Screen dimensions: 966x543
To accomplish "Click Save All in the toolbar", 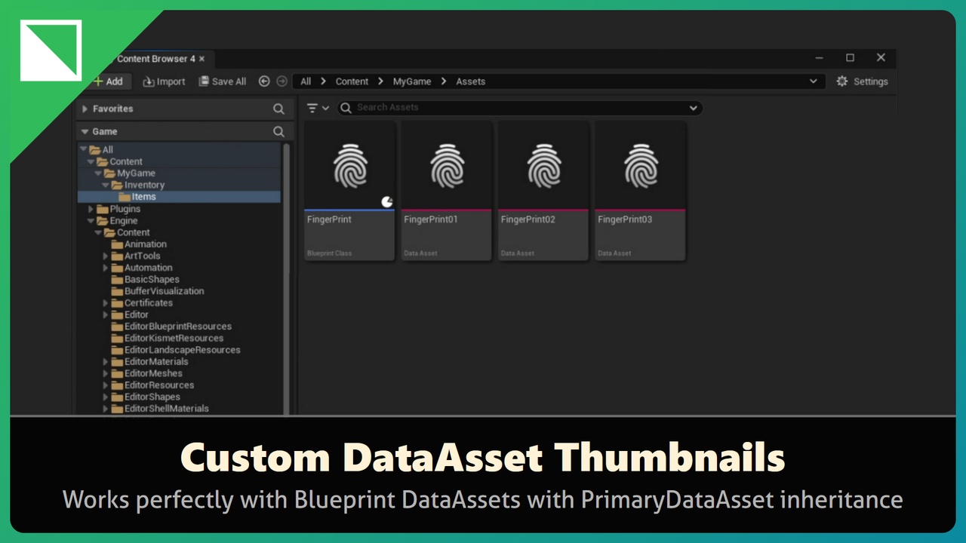I will click(x=223, y=81).
